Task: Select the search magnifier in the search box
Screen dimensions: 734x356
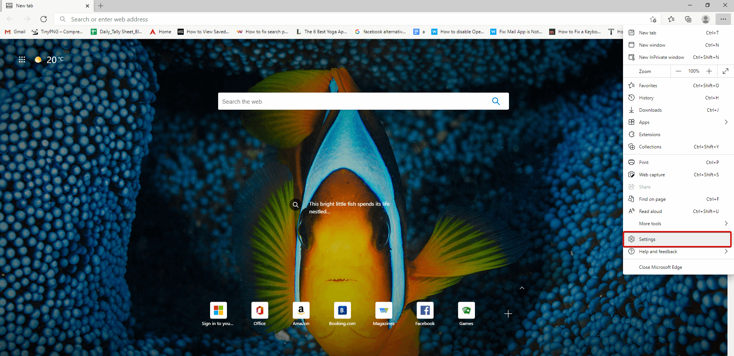Action: (x=496, y=101)
